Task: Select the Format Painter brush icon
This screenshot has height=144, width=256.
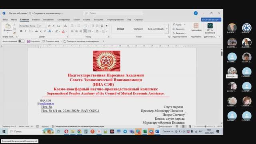Action: pyautogui.click(x=14, y=33)
